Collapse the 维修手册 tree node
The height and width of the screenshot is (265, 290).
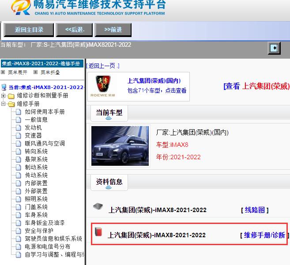tap(3, 104)
